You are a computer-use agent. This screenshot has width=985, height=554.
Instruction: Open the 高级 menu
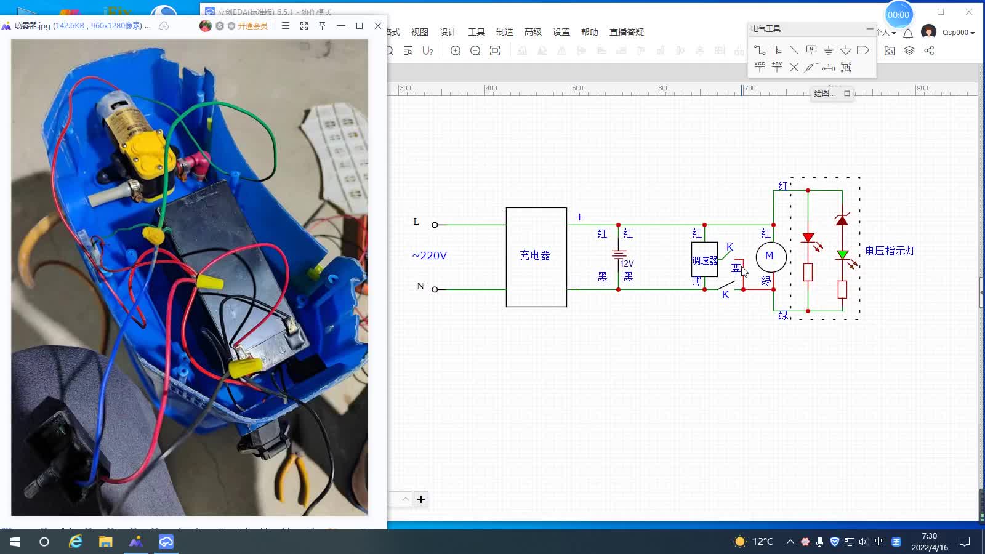[533, 32]
